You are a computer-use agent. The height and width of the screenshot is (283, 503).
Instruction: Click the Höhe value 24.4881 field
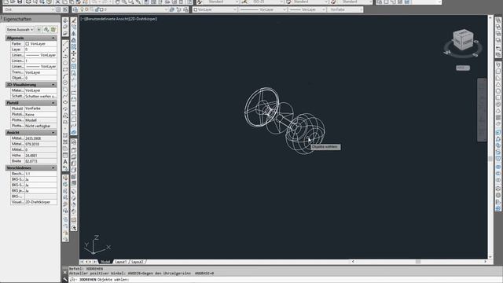point(40,156)
